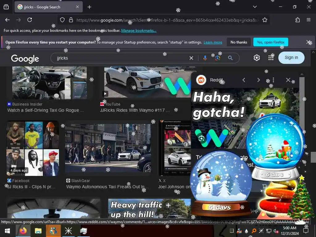
Task: Open Reddit source in preview header
Action: (210, 80)
